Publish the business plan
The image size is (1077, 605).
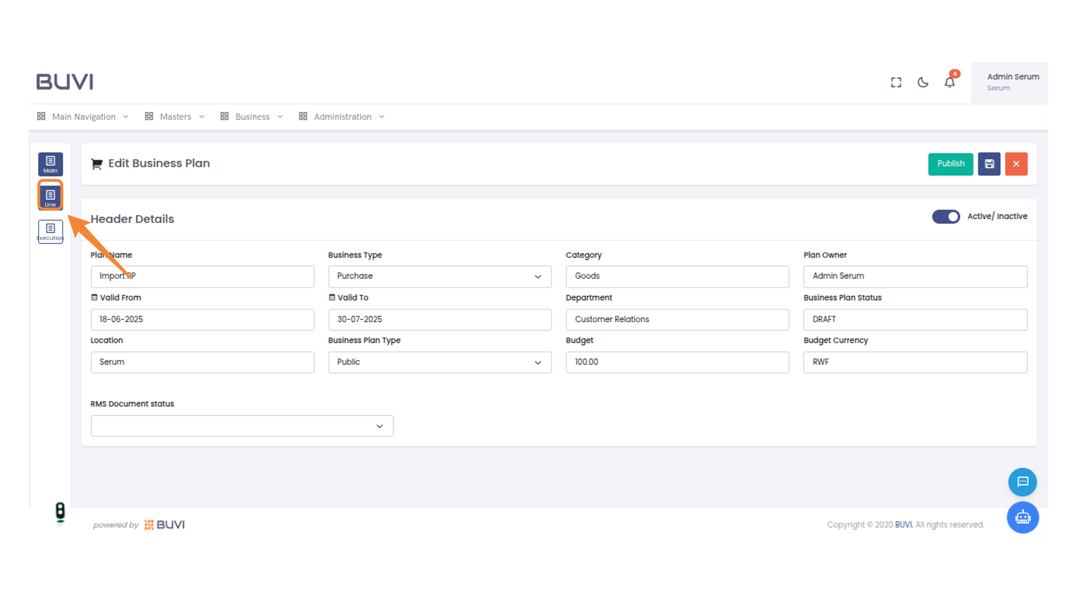(950, 164)
